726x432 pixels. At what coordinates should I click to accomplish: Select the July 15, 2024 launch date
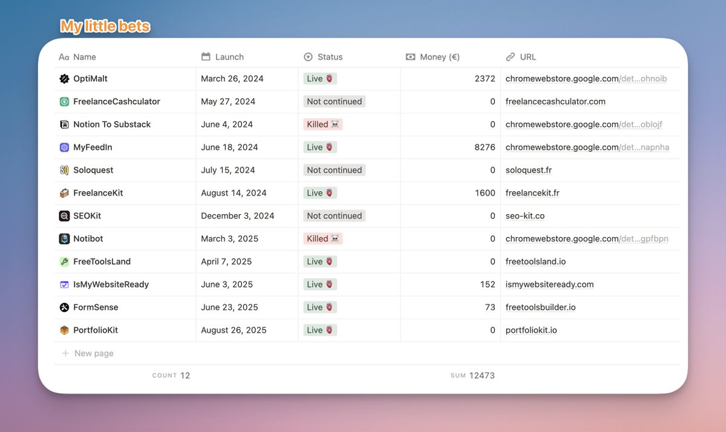(228, 170)
